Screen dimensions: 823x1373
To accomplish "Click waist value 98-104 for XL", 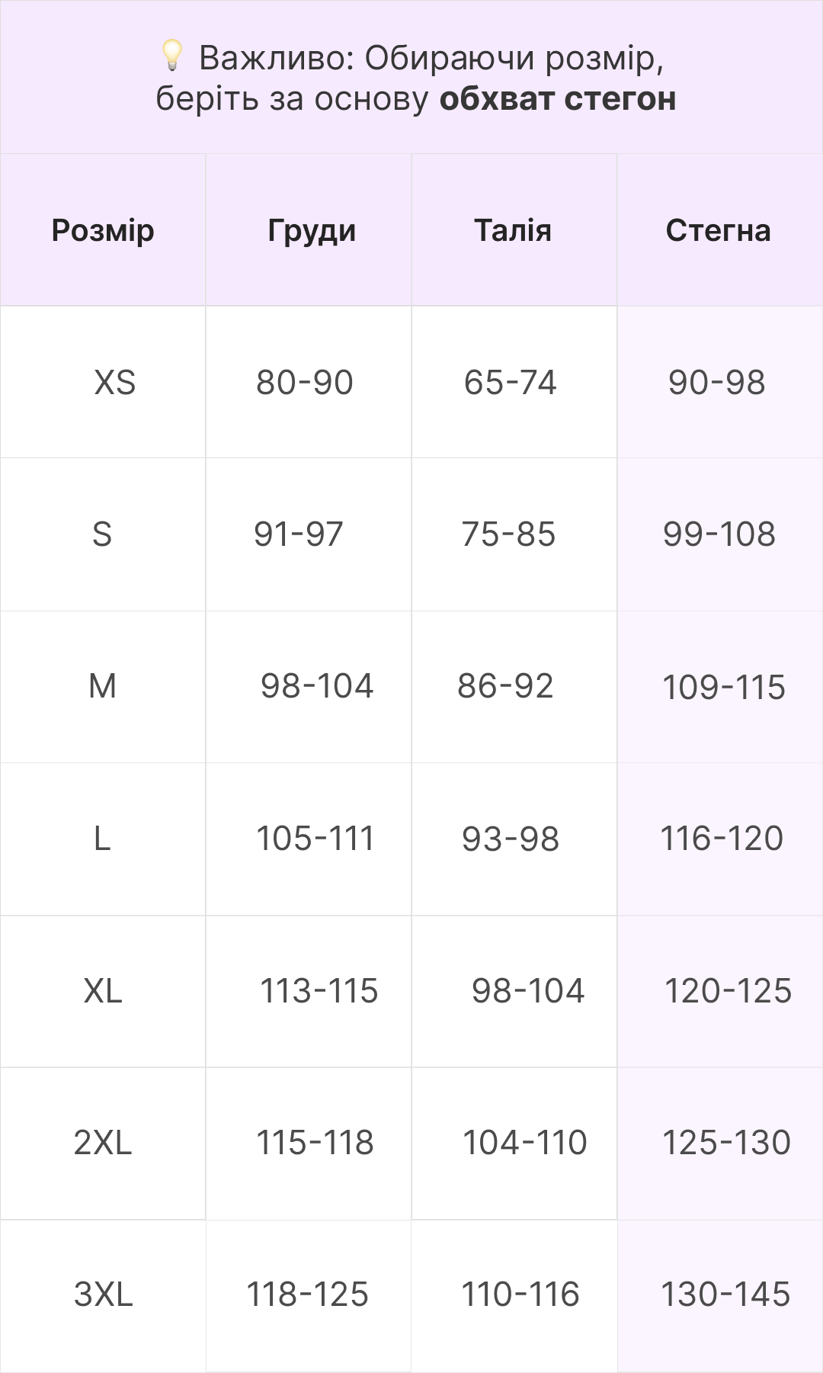I will pyautogui.click(x=527, y=991).
